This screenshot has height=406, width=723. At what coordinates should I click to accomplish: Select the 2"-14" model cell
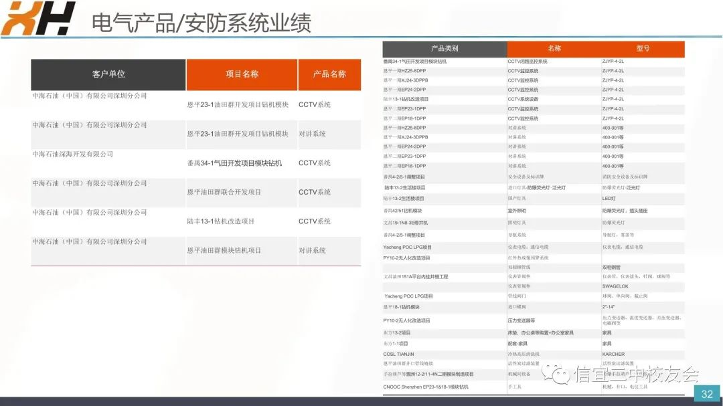608,307
